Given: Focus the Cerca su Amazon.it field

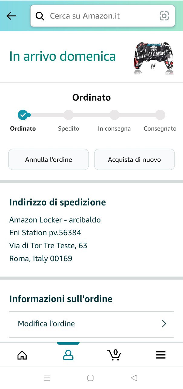Looking at the screenshot, I should point(100,16).
